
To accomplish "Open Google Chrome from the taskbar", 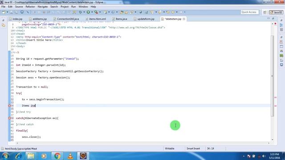I will point(57,156).
